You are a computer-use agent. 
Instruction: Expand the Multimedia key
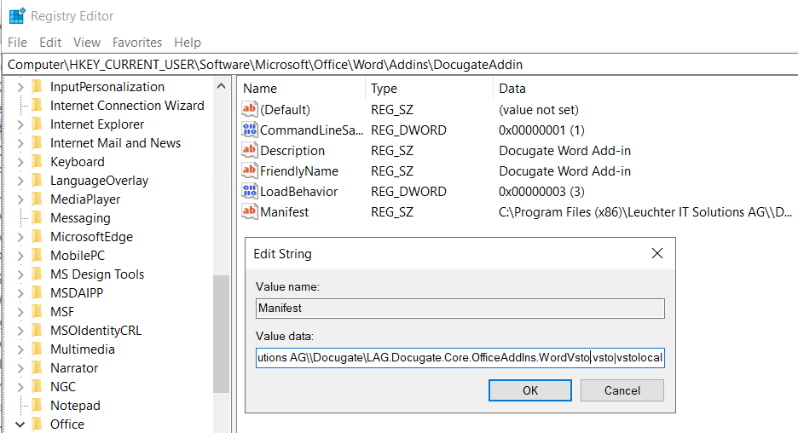tap(20, 349)
